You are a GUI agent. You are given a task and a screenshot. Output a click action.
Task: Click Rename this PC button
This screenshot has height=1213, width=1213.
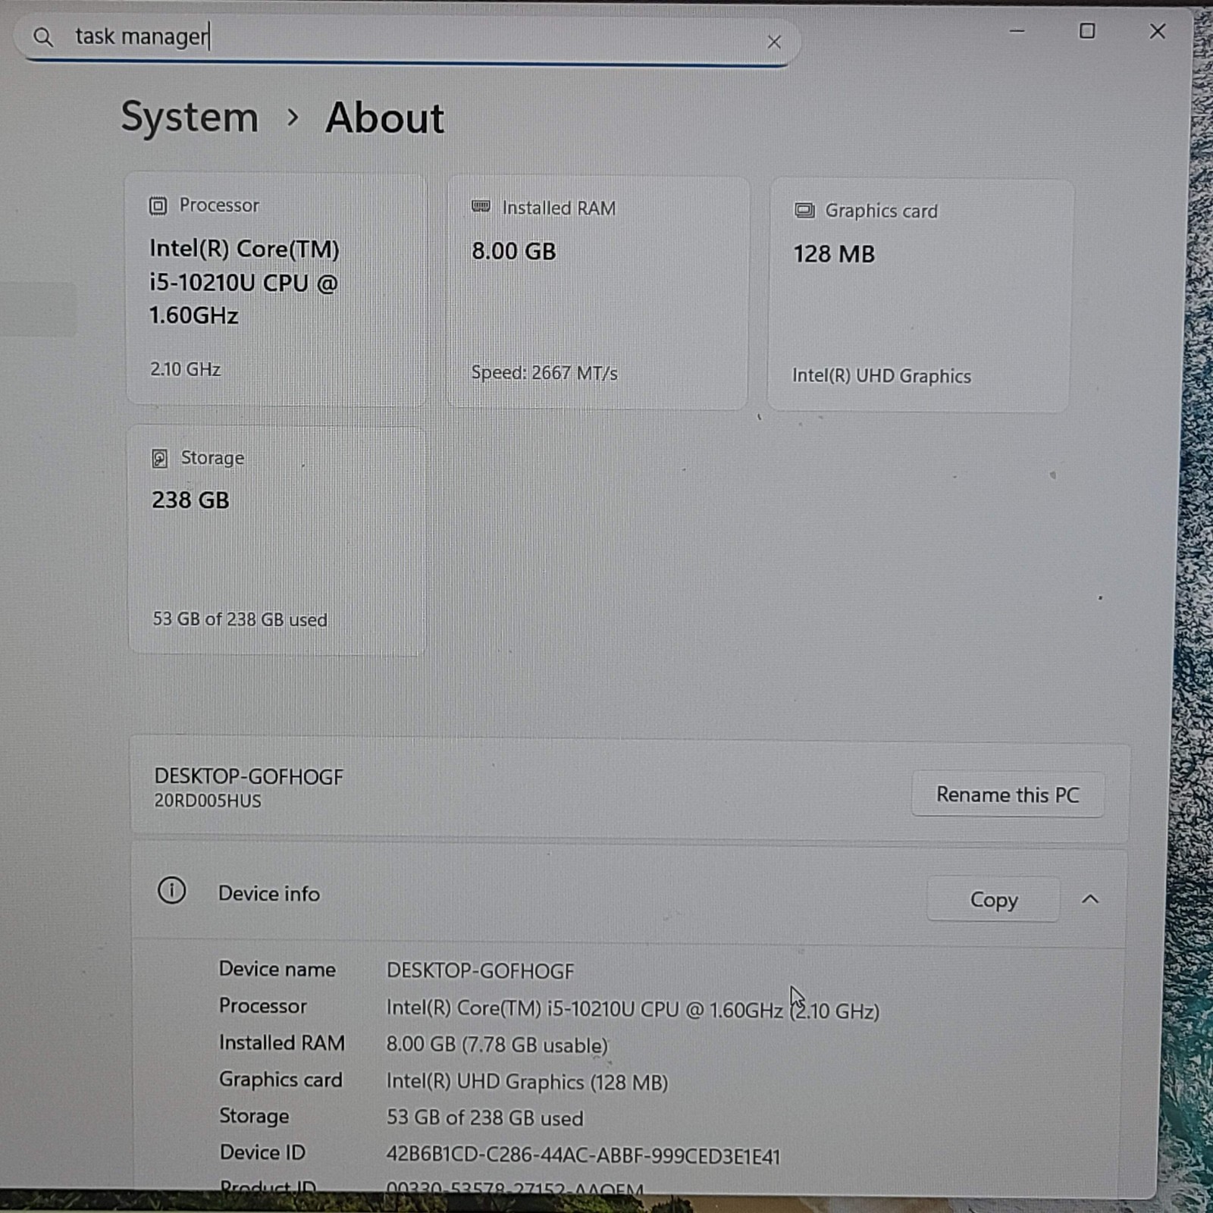1007,795
